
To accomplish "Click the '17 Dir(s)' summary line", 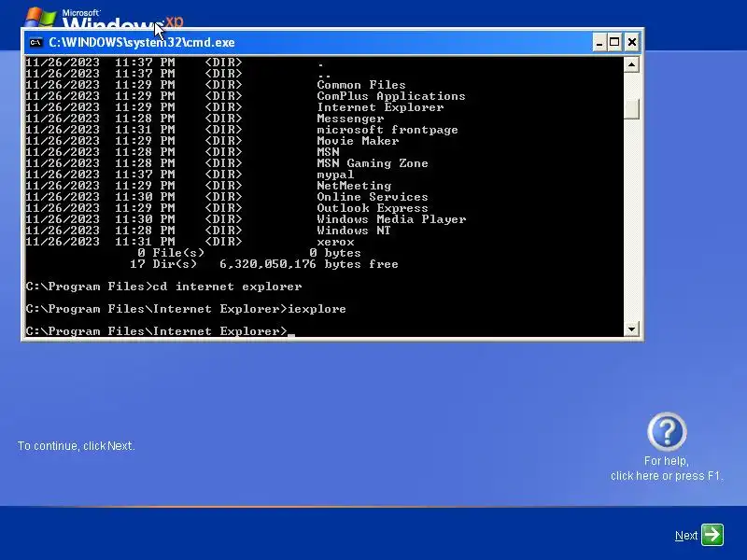I will [x=264, y=264].
